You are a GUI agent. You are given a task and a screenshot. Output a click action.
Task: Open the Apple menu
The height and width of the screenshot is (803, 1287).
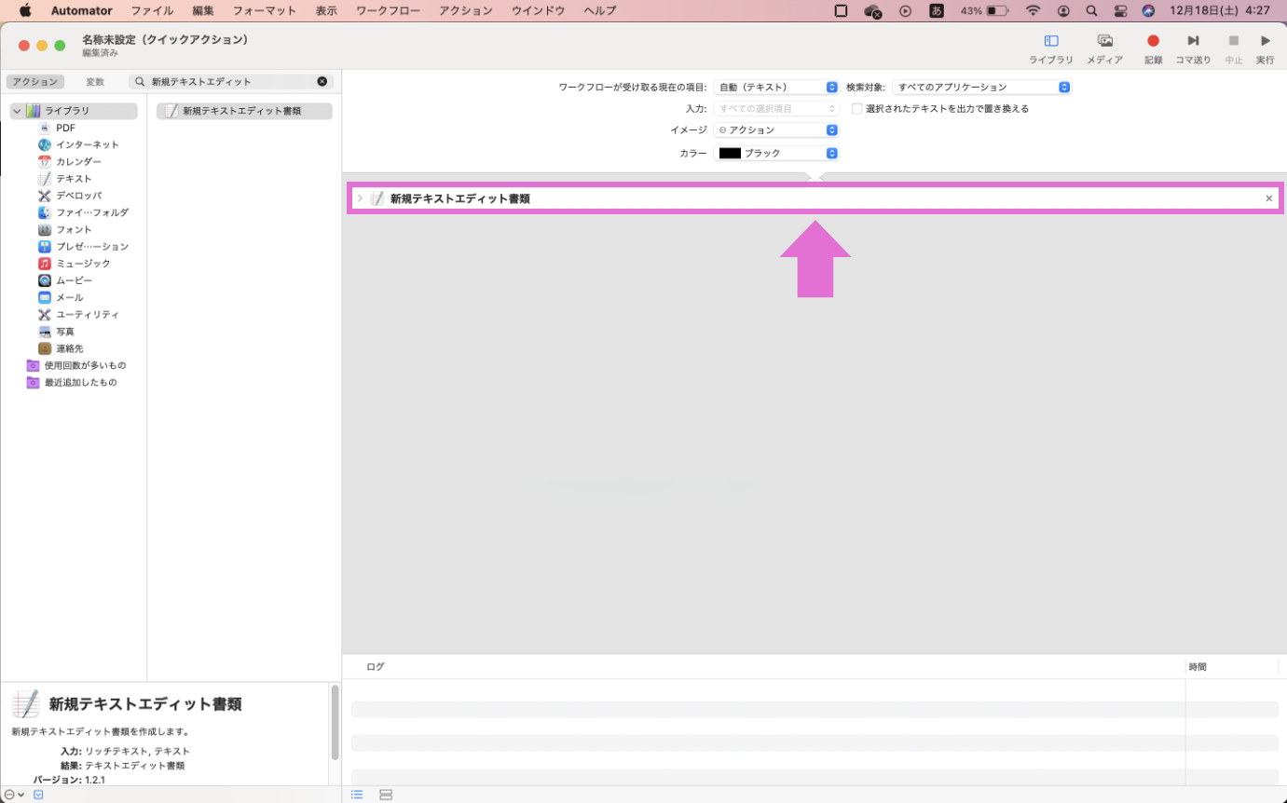coord(25,11)
